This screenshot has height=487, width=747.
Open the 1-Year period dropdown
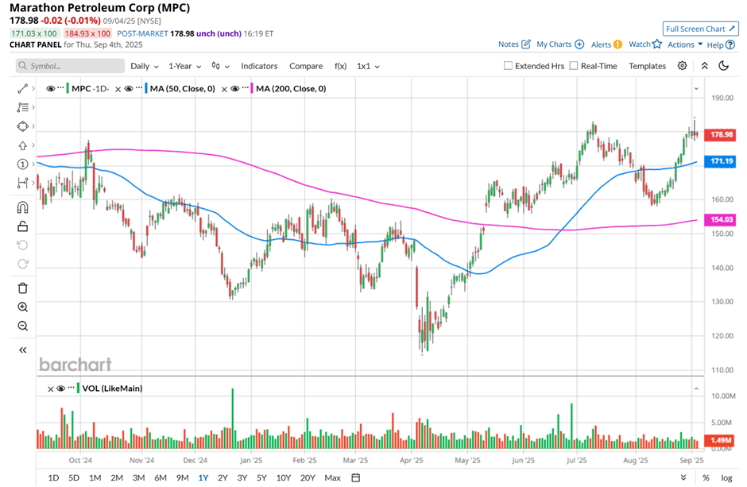185,66
